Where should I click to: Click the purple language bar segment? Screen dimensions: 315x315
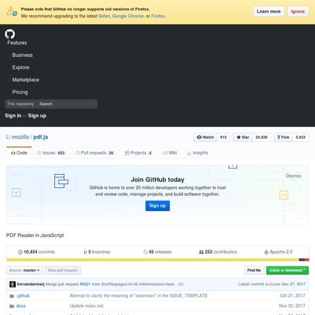302,260
